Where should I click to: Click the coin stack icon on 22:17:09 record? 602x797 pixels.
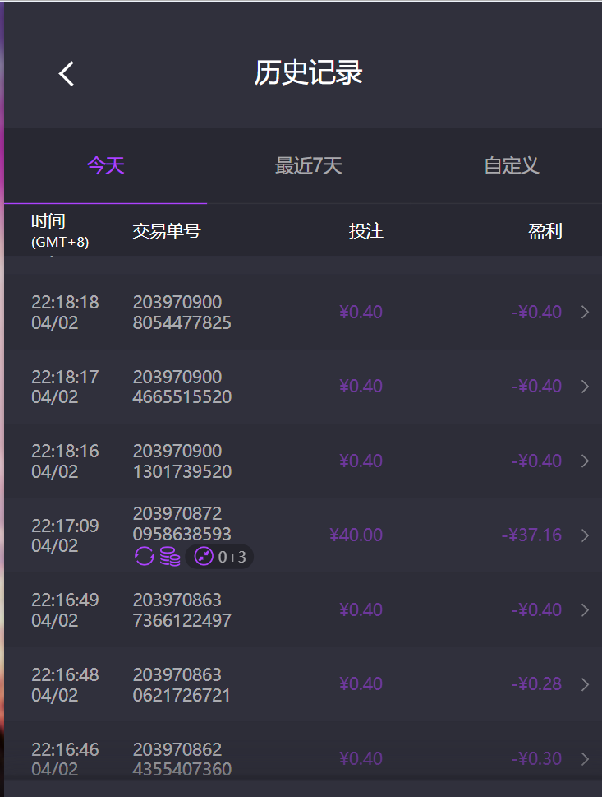click(x=170, y=557)
